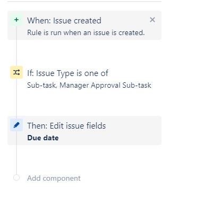Click the bold 'Due date' field label
The width and height of the screenshot is (221, 211).
click(43, 138)
